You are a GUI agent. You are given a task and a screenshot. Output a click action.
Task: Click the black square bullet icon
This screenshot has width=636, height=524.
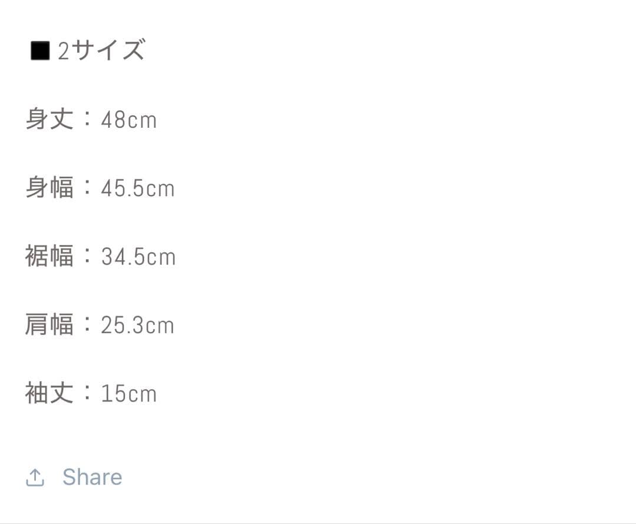point(40,51)
